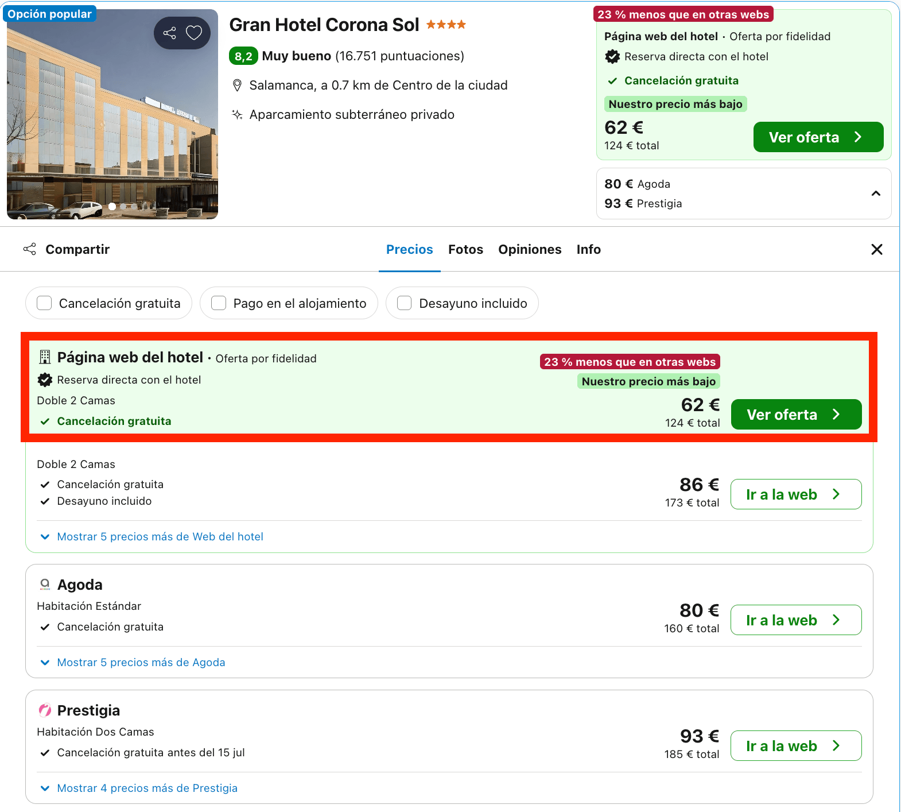Viewport: 901px width, 812px height.
Task: Click the Habitación Estándar room name
Action: click(89, 606)
